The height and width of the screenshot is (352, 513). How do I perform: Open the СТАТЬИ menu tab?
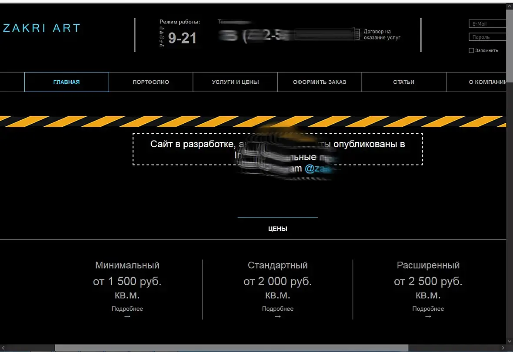[x=404, y=82]
